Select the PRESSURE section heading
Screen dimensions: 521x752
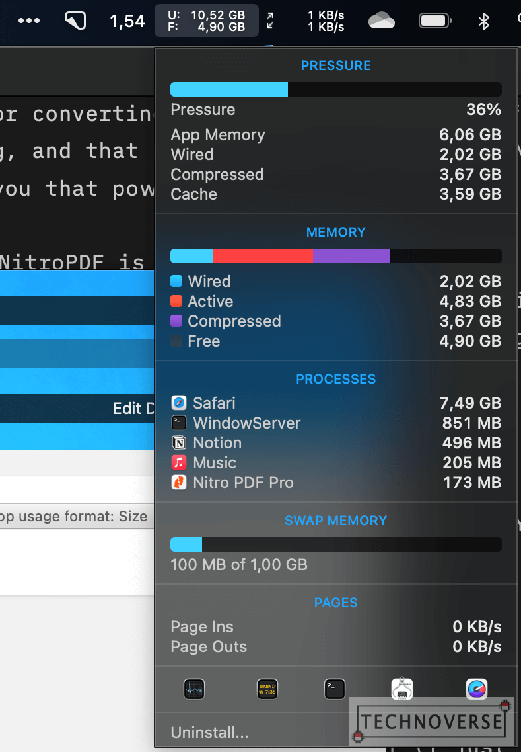pyautogui.click(x=335, y=65)
